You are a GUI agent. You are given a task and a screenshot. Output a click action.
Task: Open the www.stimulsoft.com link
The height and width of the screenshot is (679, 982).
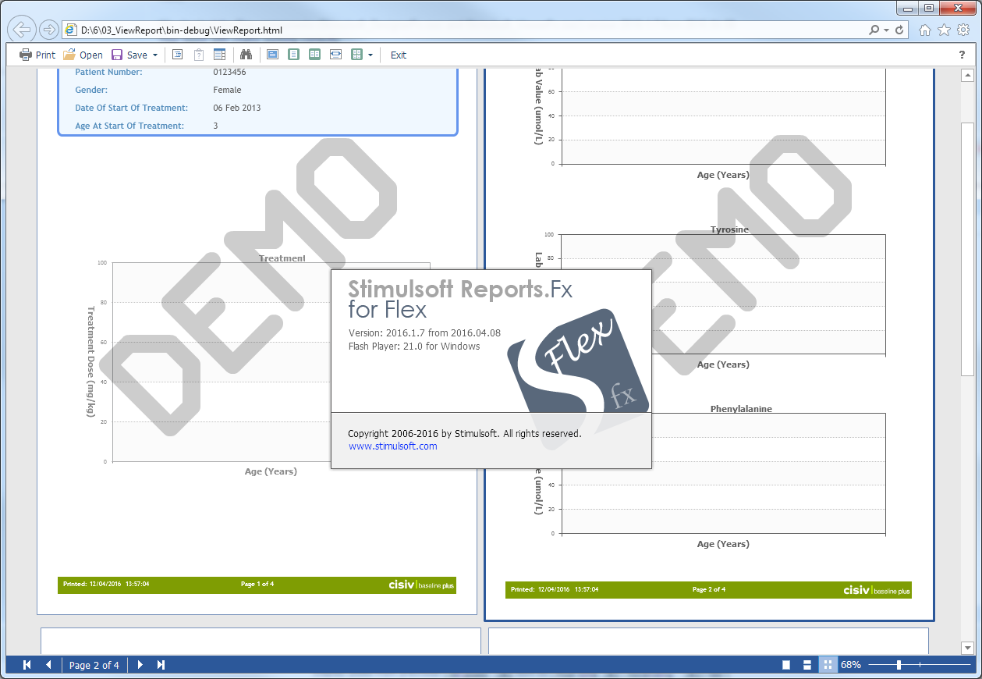tap(392, 446)
